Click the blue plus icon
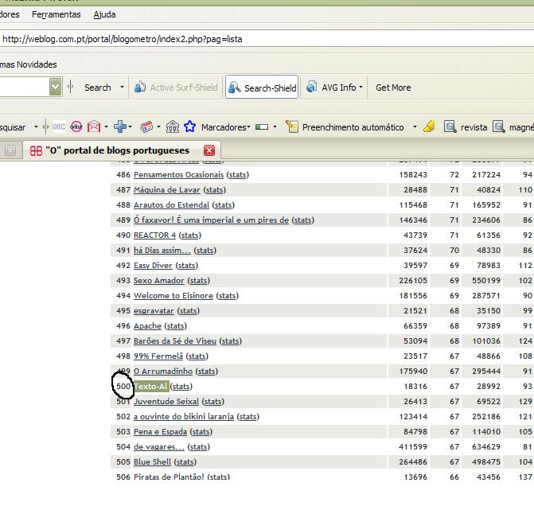The height and width of the screenshot is (506, 534). coord(120,127)
